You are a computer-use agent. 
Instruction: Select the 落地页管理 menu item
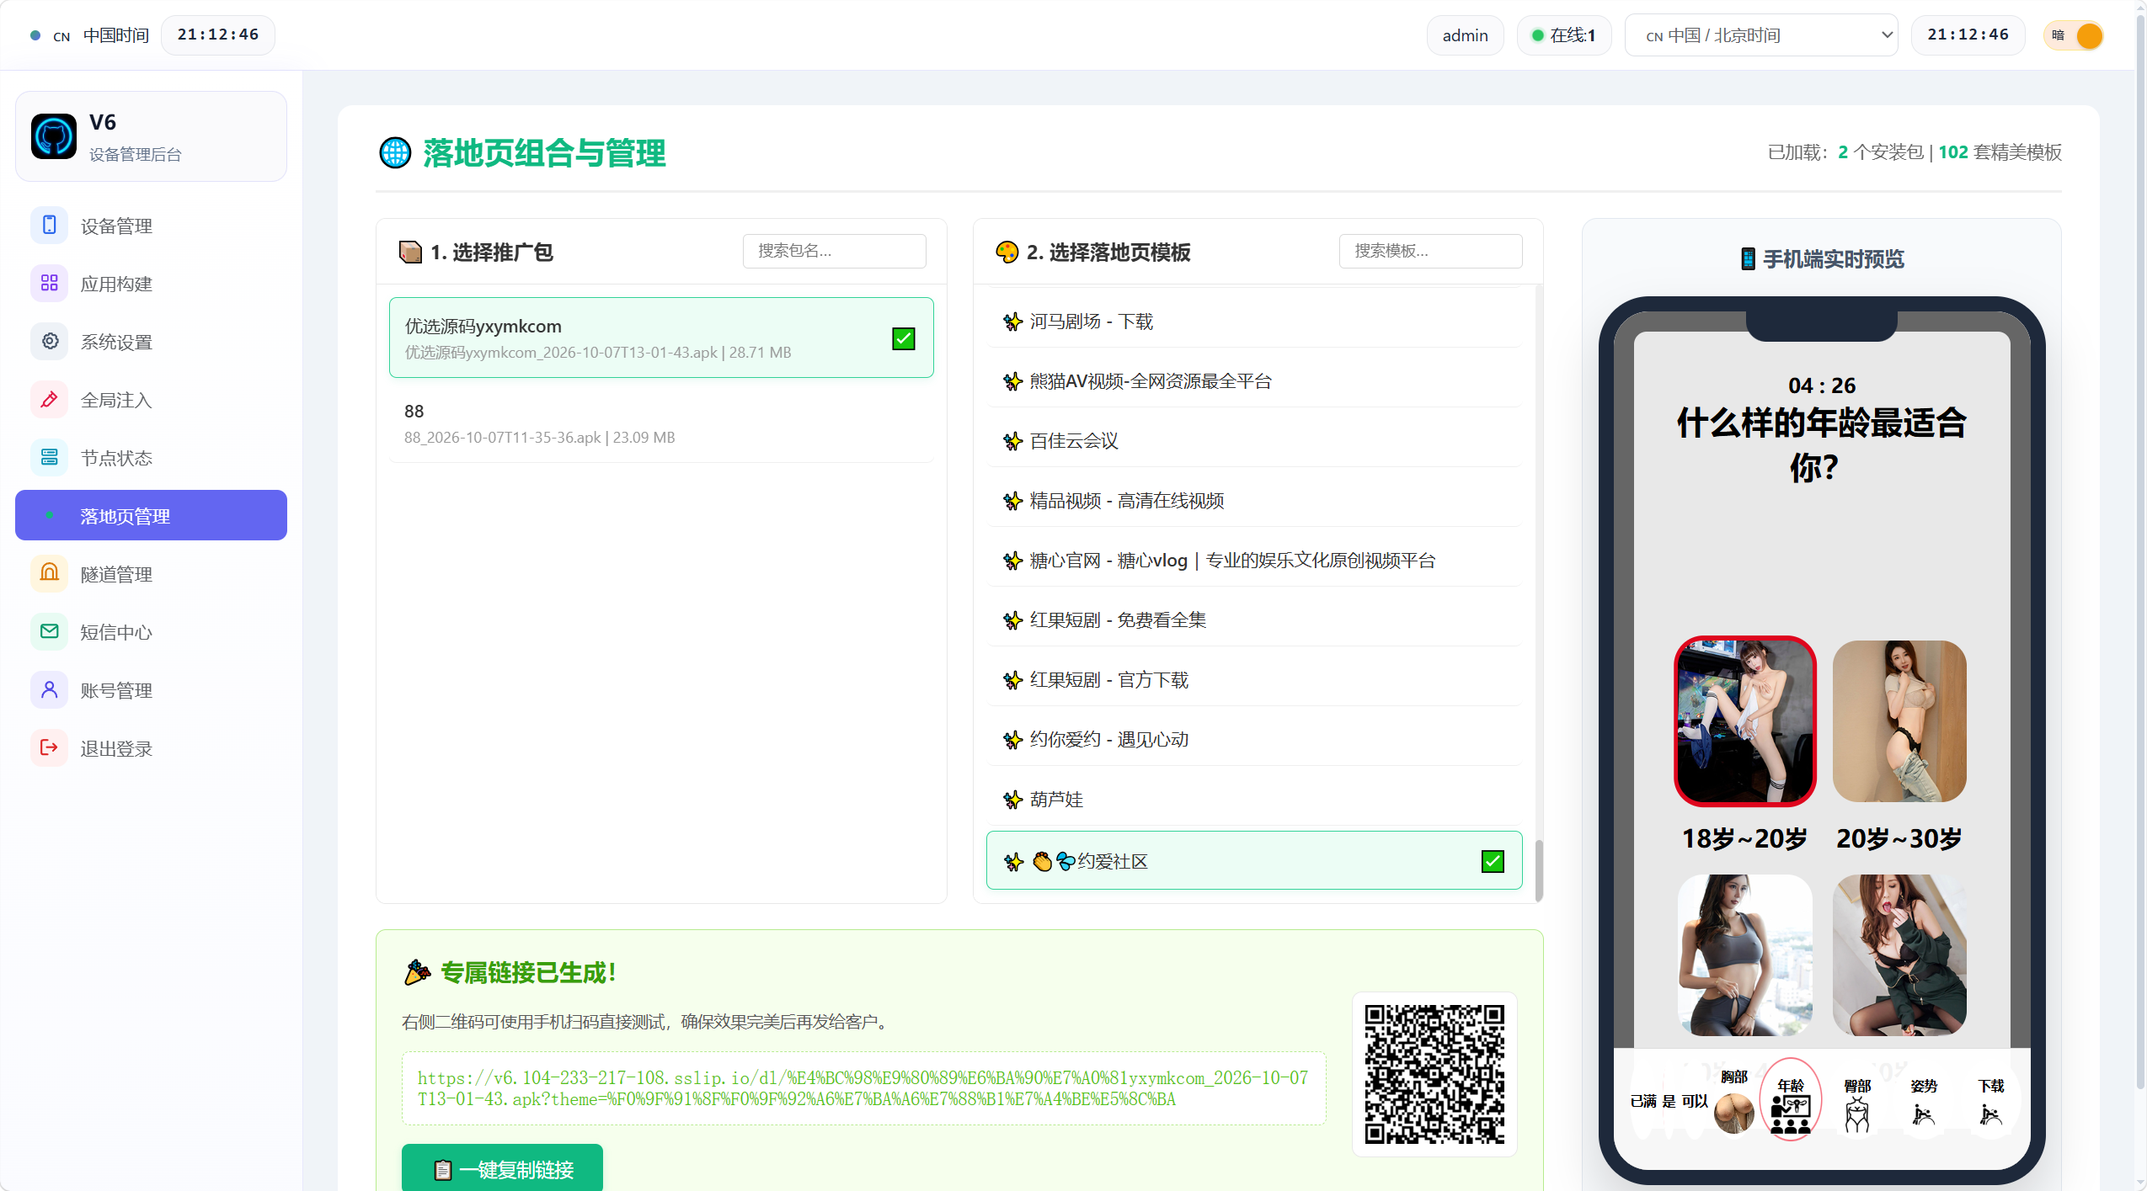click(152, 515)
